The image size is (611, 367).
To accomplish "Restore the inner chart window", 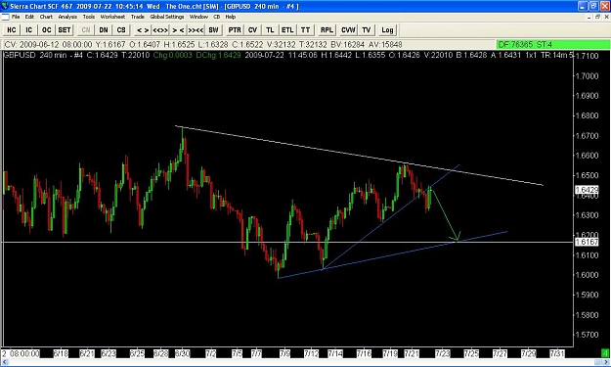I will point(598,17).
